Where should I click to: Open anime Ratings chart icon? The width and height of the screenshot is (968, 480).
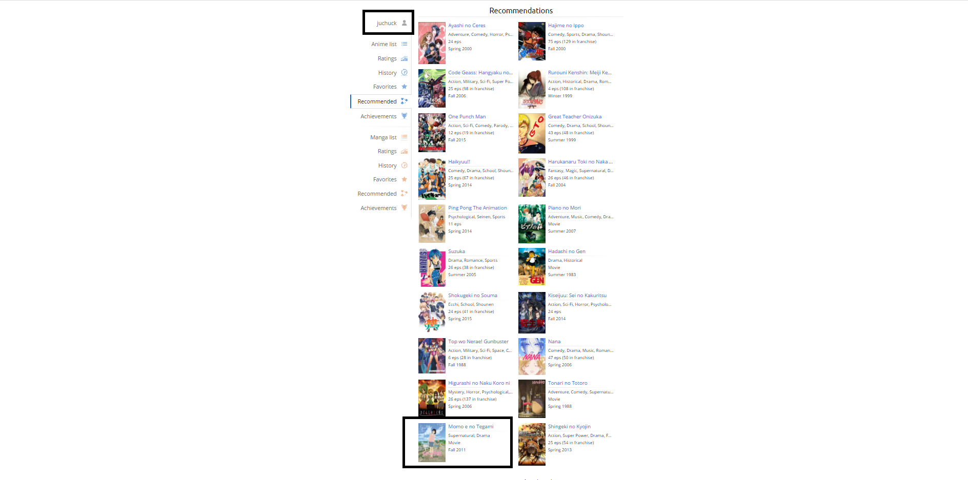[x=404, y=58]
